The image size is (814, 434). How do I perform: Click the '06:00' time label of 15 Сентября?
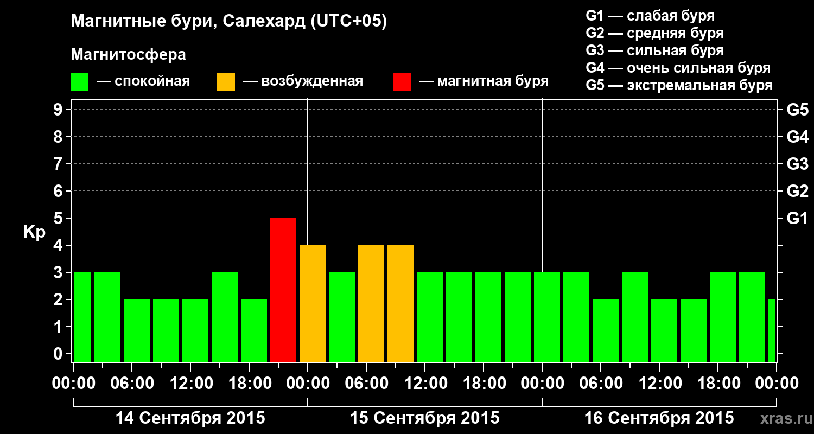click(x=366, y=384)
